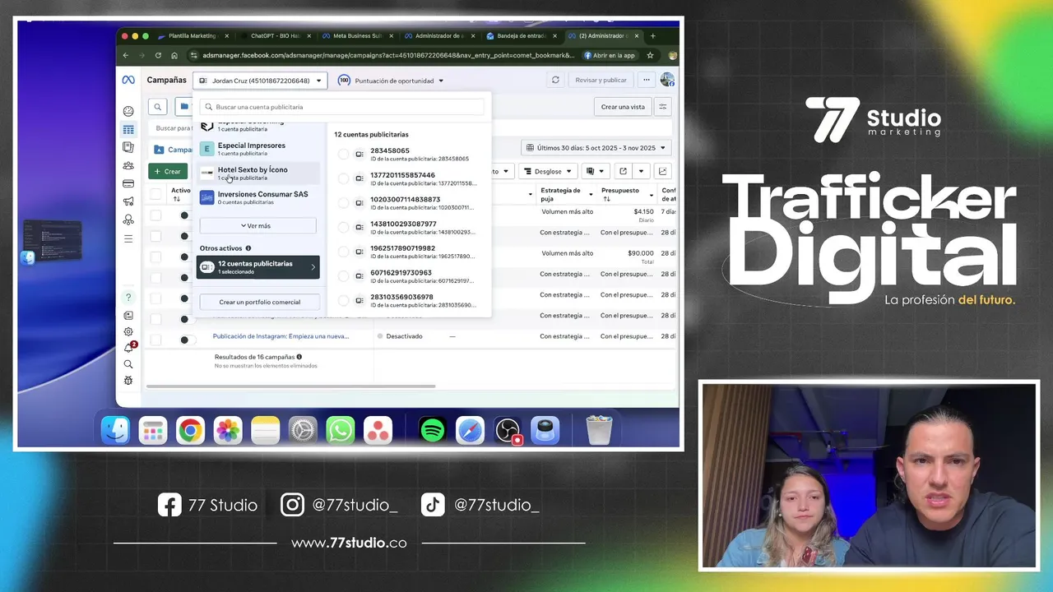Click the bug report icon in the sidebar
Viewport: 1053px width, 592px height.
click(128, 381)
